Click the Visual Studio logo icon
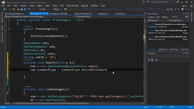The image size is (194, 109). (3, 2)
